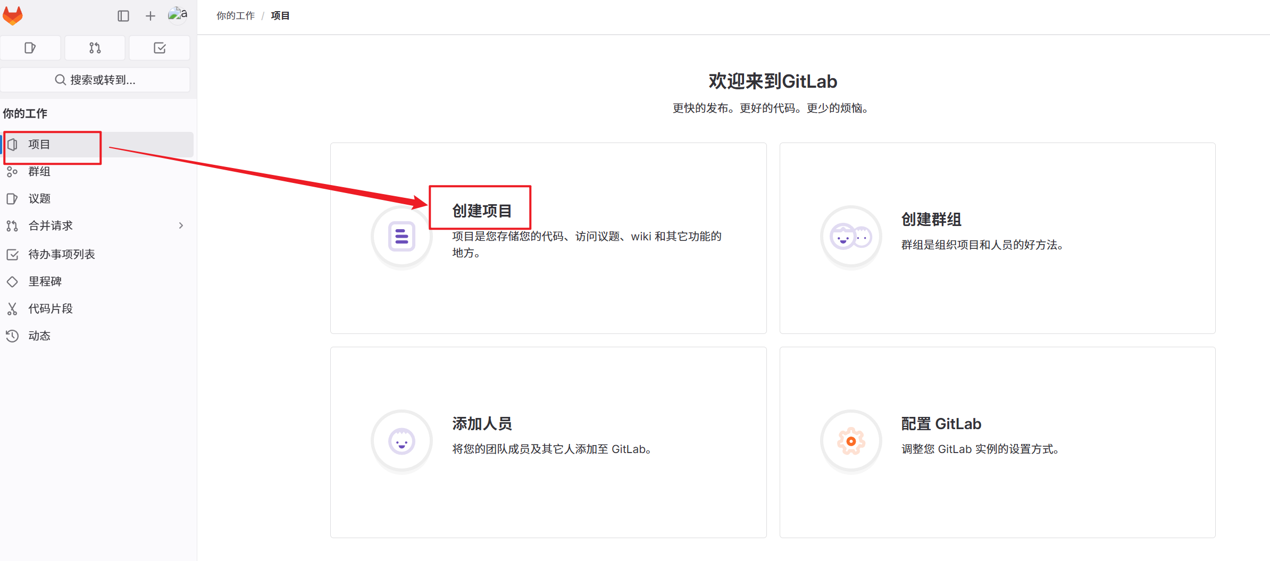Viewport: 1270px width, 561px height.
Task: Click 群组是组织项目和人员的好方法 description
Action: (x=984, y=245)
